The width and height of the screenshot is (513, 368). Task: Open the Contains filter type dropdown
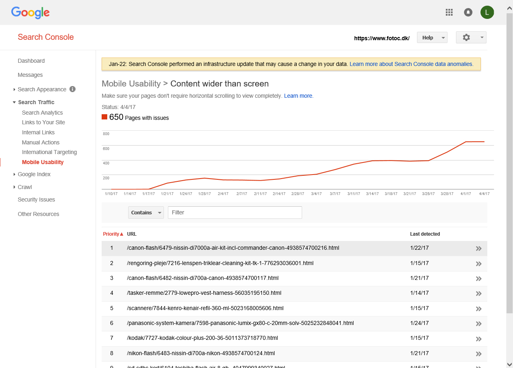click(x=146, y=212)
